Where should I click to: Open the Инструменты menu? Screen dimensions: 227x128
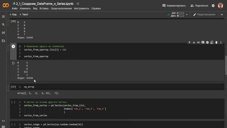pyautogui.click(x=82, y=9)
